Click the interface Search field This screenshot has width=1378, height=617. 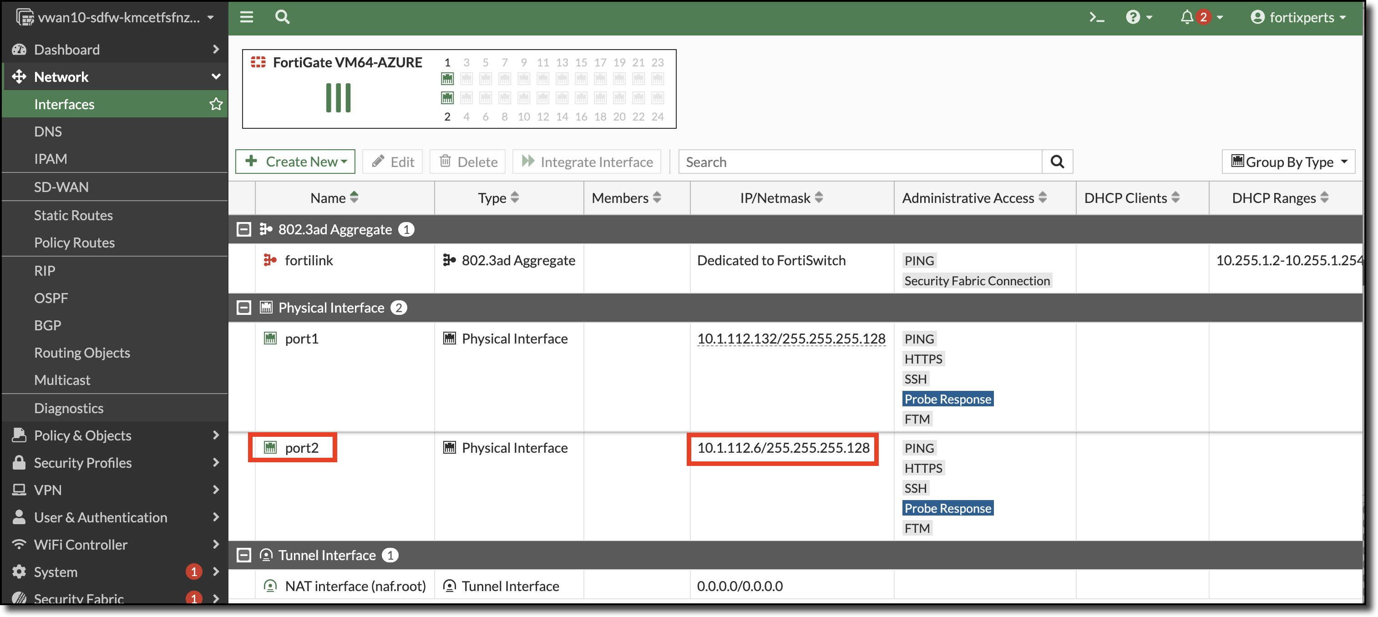(x=860, y=162)
